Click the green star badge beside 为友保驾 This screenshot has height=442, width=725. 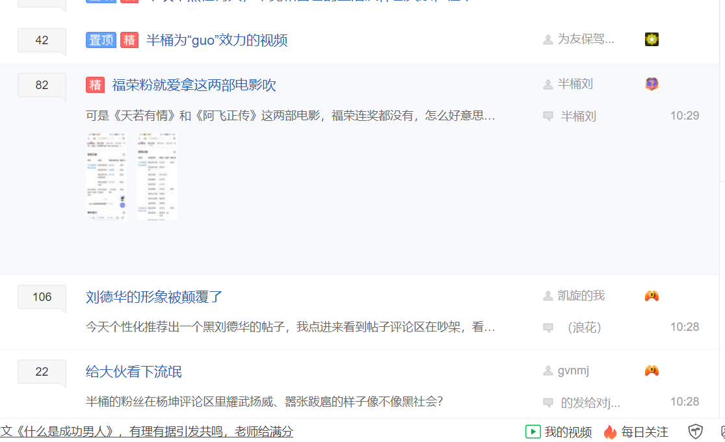point(652,40)
